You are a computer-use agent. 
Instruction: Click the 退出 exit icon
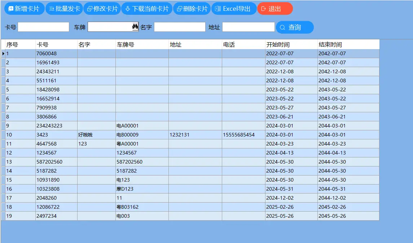coord(263,8)
